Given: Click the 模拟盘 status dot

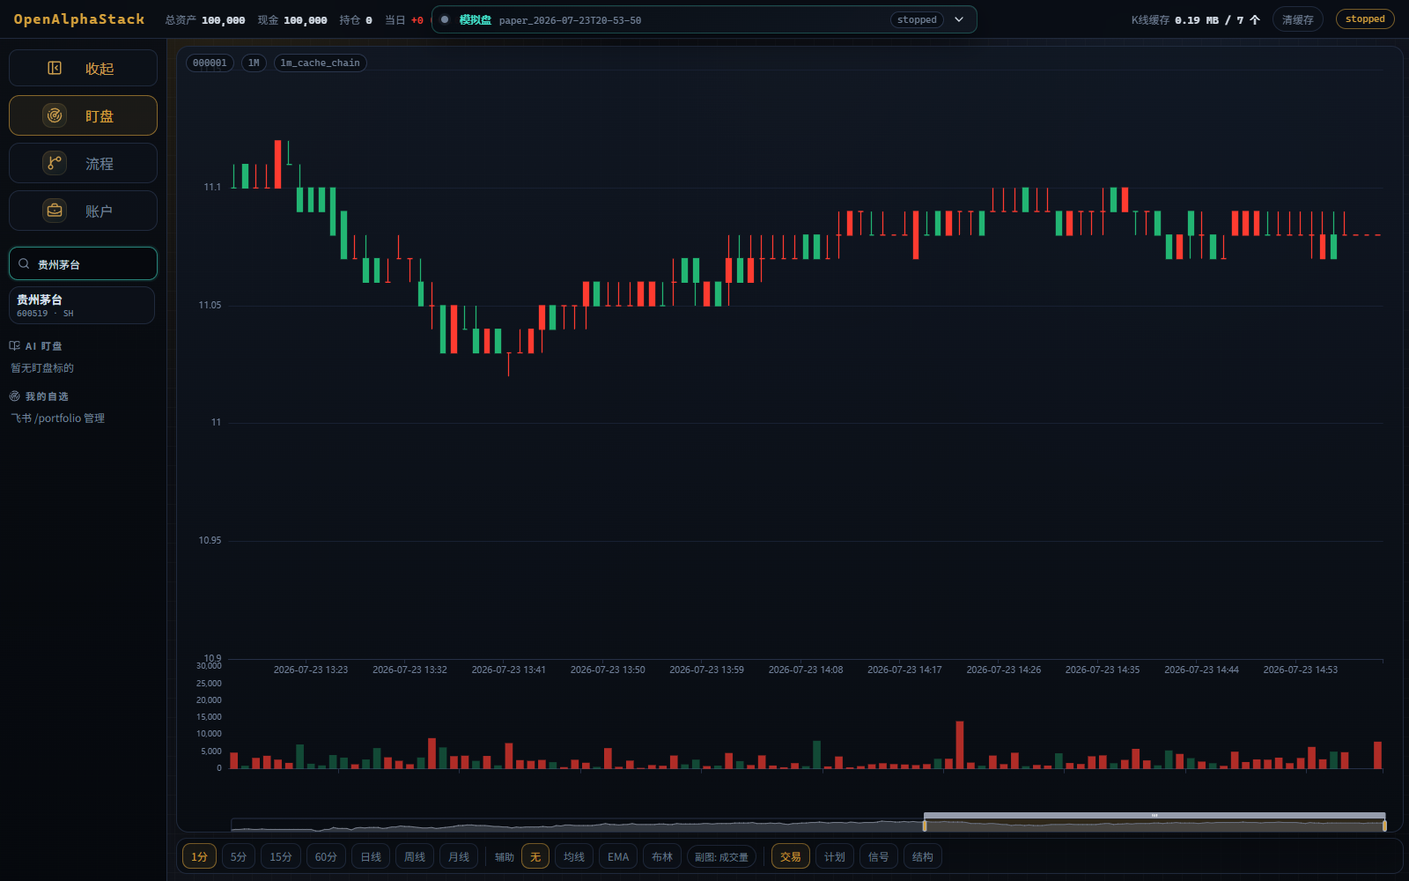Looking at the screenshot, I should (x=445, y=19).
